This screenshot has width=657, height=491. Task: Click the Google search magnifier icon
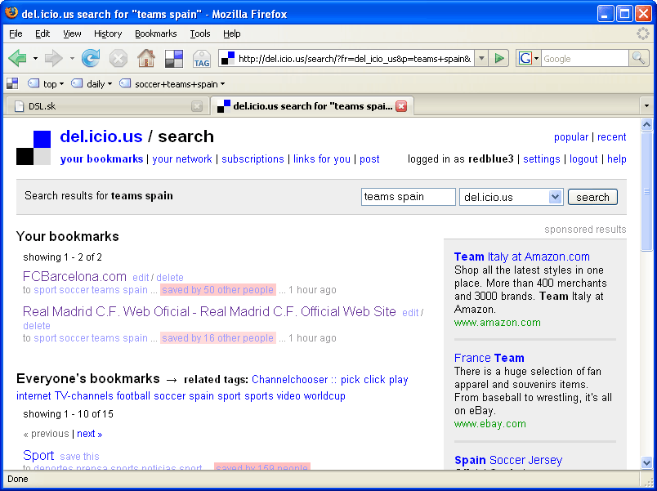click(638, 59)
